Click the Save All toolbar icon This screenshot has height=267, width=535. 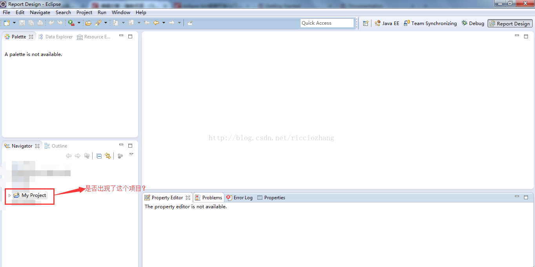tap(31, 23)
